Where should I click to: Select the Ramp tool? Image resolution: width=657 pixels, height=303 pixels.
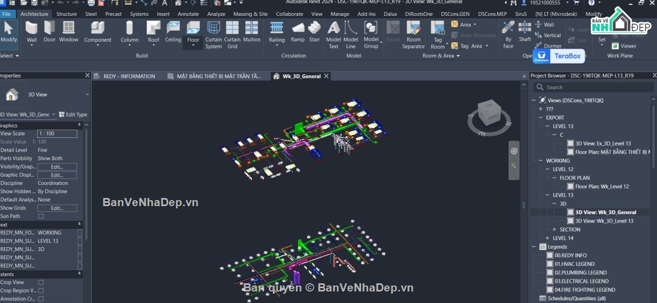point(298,32)
